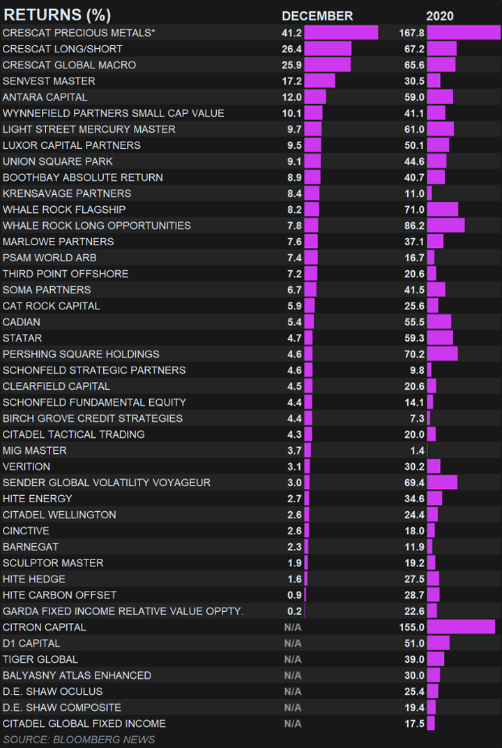This screenshot has width=502, height=748.
Task: Click CAT ROCK CAPITAL fund name
Action: (x=51, y=306)
